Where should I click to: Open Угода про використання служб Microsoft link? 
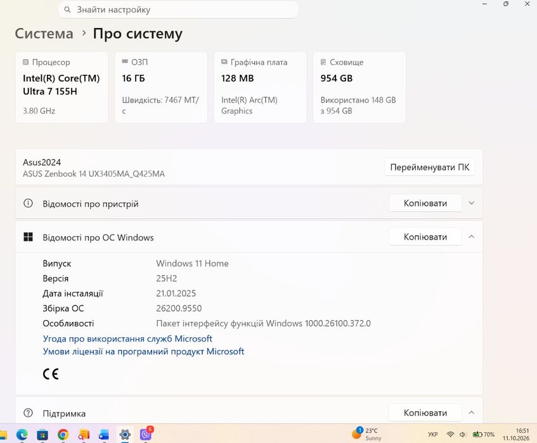pos(127,338)
